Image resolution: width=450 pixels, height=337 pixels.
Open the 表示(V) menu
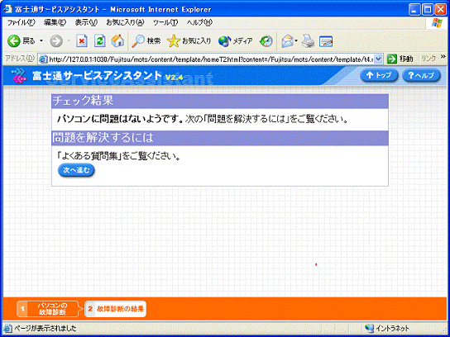[x=86, y=22]
